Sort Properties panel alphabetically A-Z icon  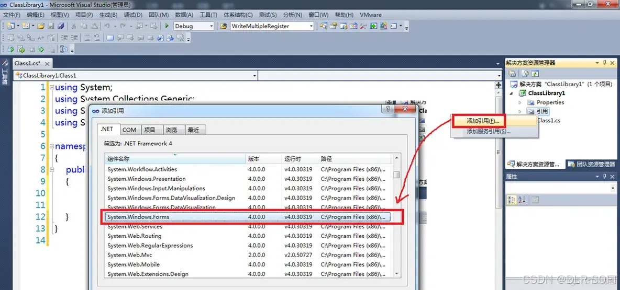tap(522, 200)
